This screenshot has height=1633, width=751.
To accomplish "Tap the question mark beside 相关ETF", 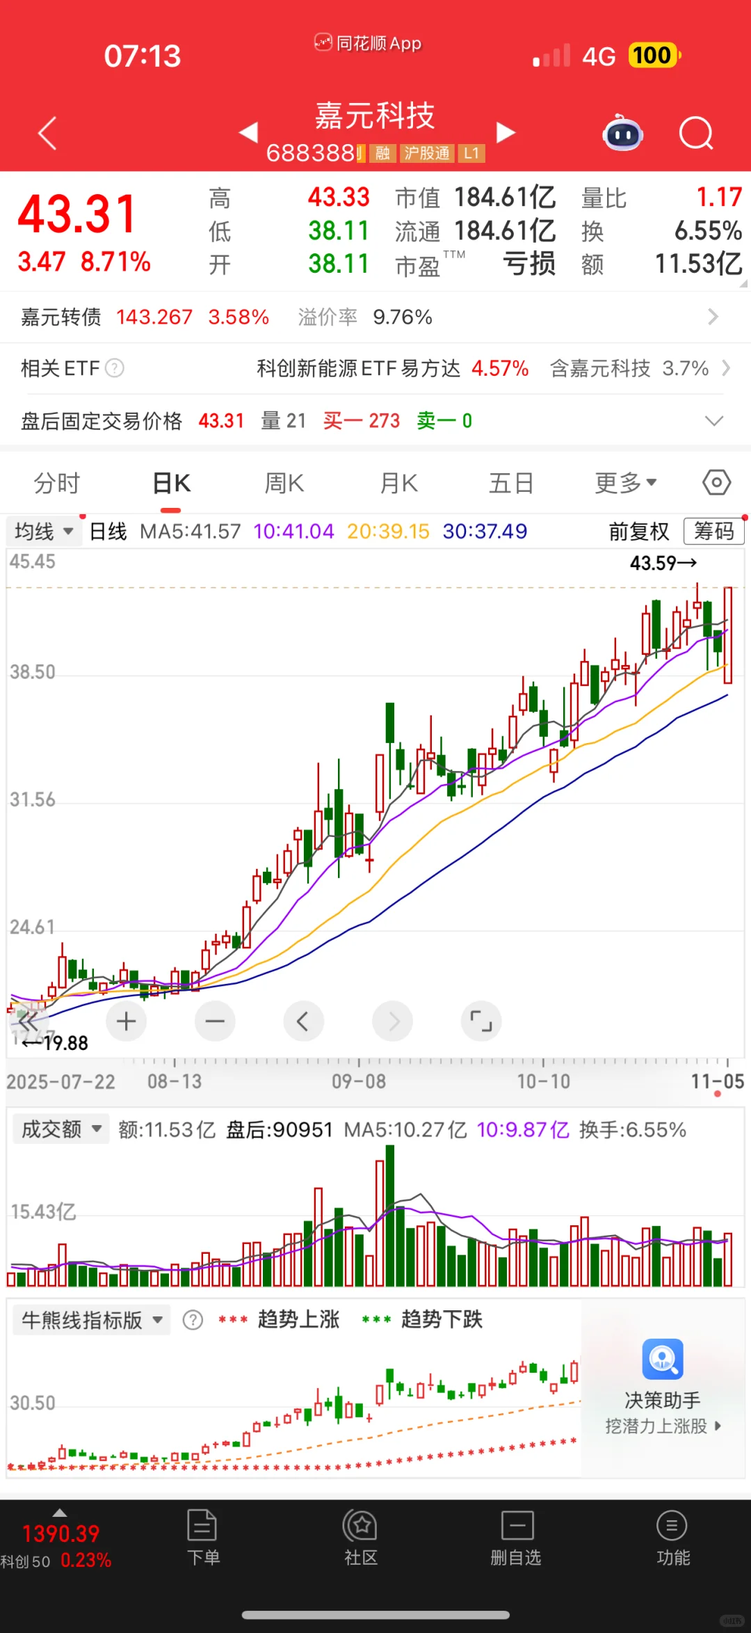I will click(115, 368).
